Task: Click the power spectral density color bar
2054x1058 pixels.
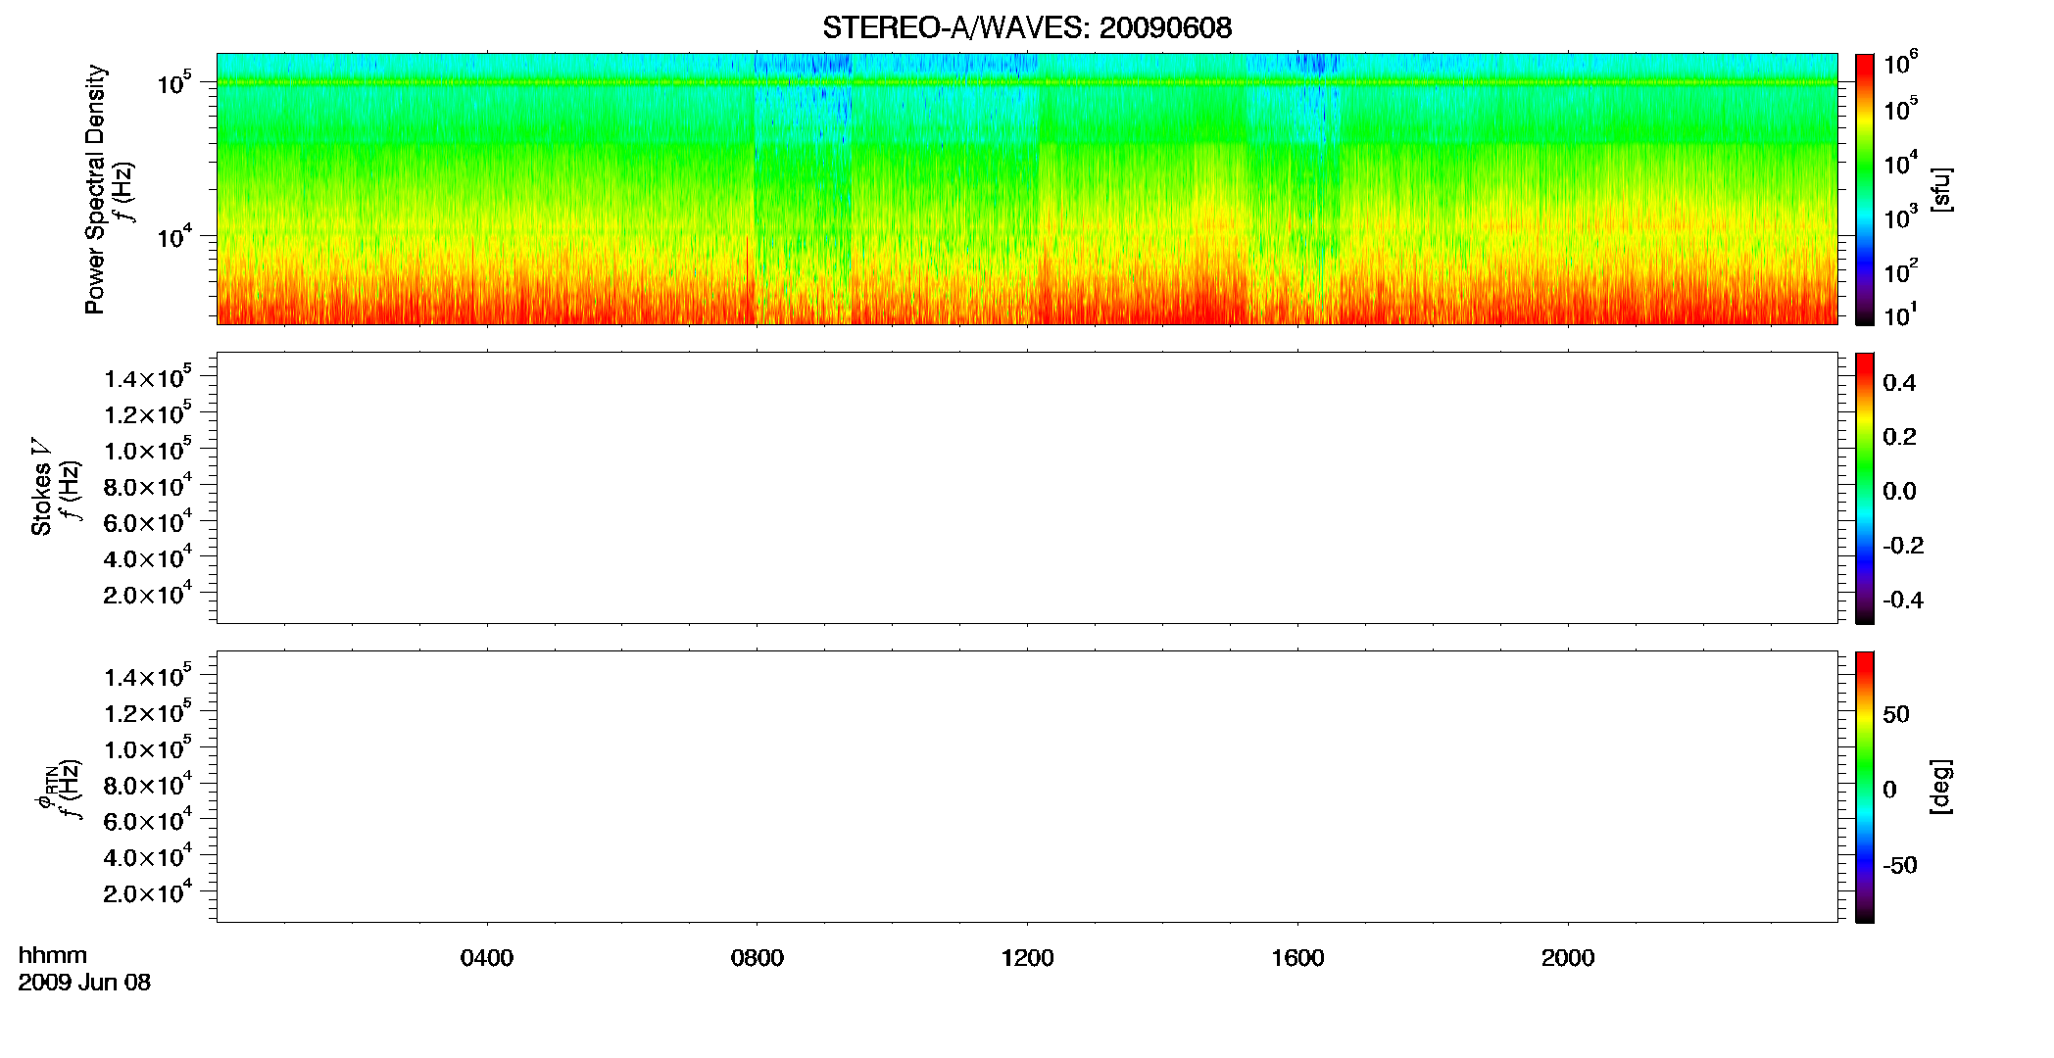Action: (1865, 189)
